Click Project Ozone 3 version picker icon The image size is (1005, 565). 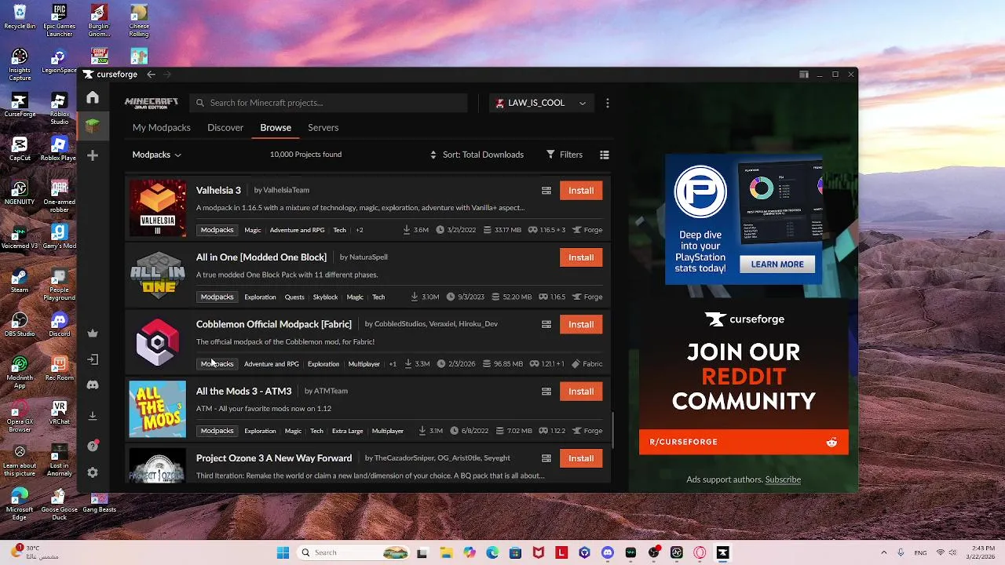pos(546,458)
